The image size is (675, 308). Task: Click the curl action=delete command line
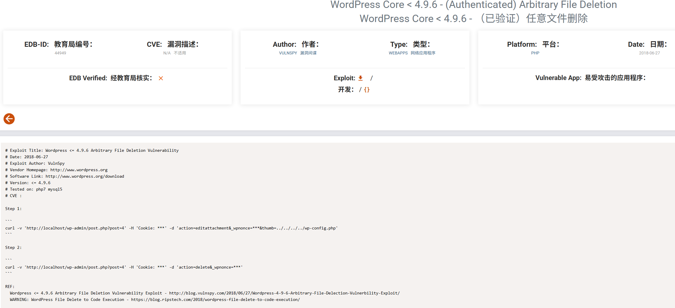click(x=124, y=267)
